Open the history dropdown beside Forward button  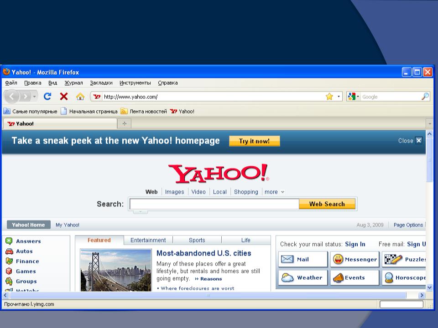[x=34, y=97]
